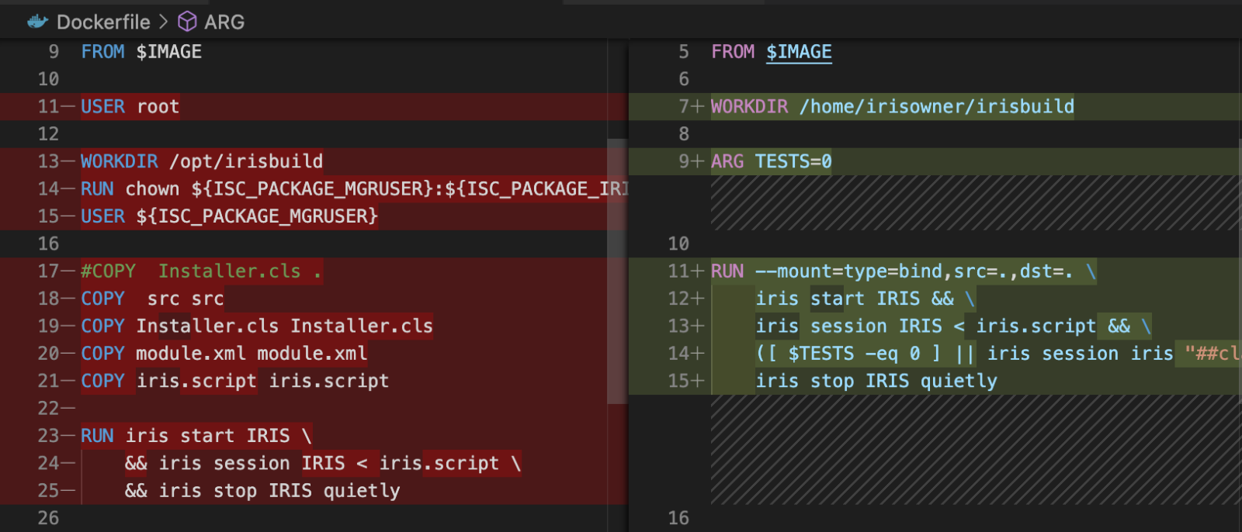Open the Dockerfile breadcrumb item
Image resolution: width=1242 pixels, height=532 pixels.
(x=102, y=22)
